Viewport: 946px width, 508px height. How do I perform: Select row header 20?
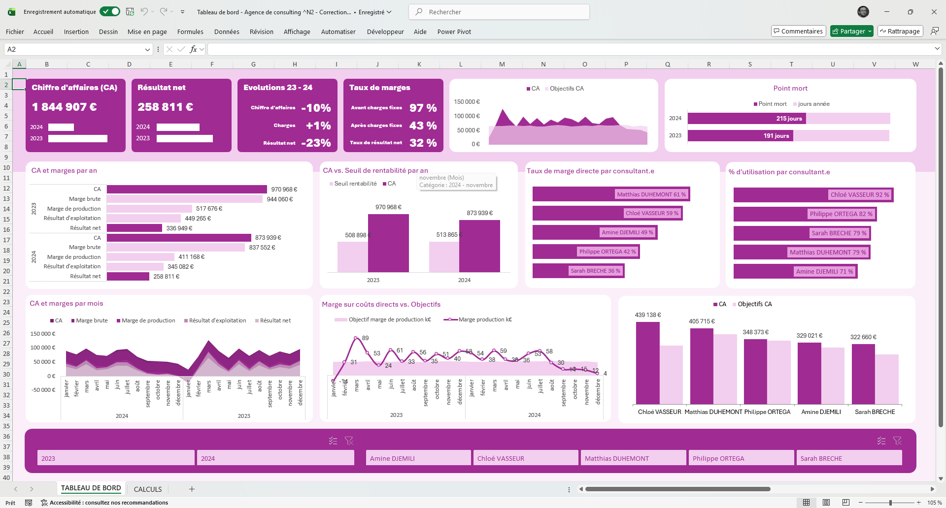tap(6, 271)
